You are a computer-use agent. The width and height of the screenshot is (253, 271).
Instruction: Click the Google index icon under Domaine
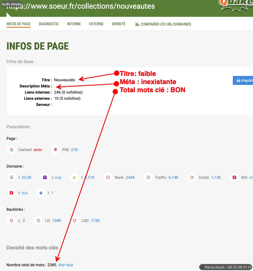[12, 177]
